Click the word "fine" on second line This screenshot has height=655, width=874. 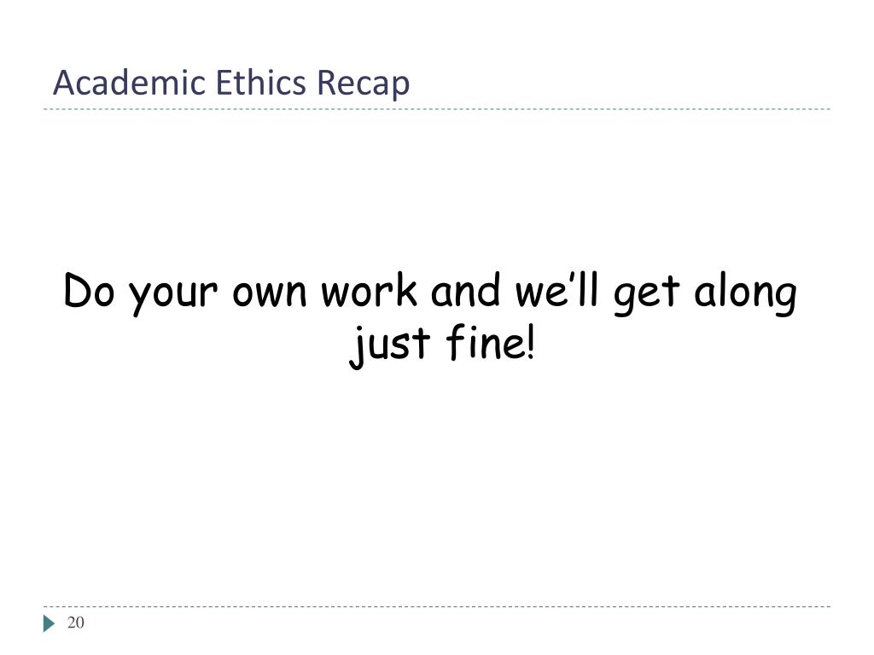click(x=486, y=341)
